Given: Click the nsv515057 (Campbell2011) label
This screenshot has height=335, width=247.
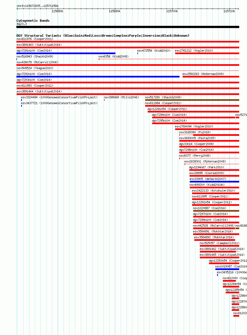Looking at the screenshot, I should tap(220, 243).
